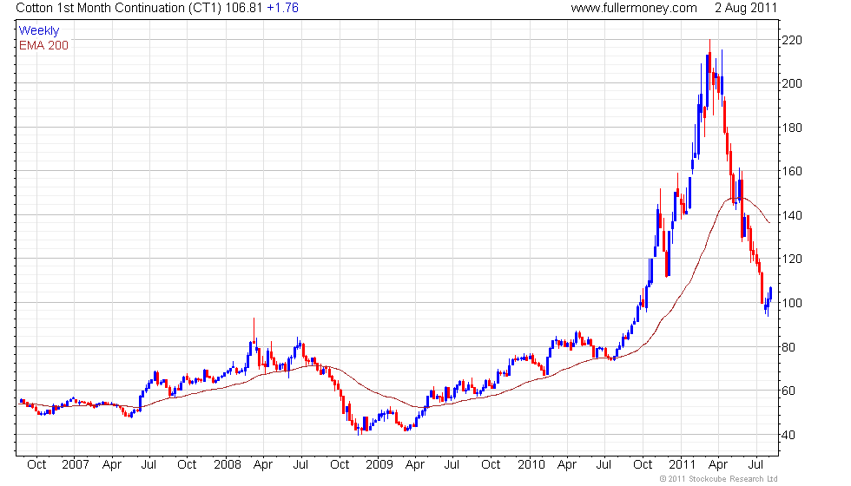Click the 180 price axis label
Viewport: 851px width, 486px height.
(792, 128)
